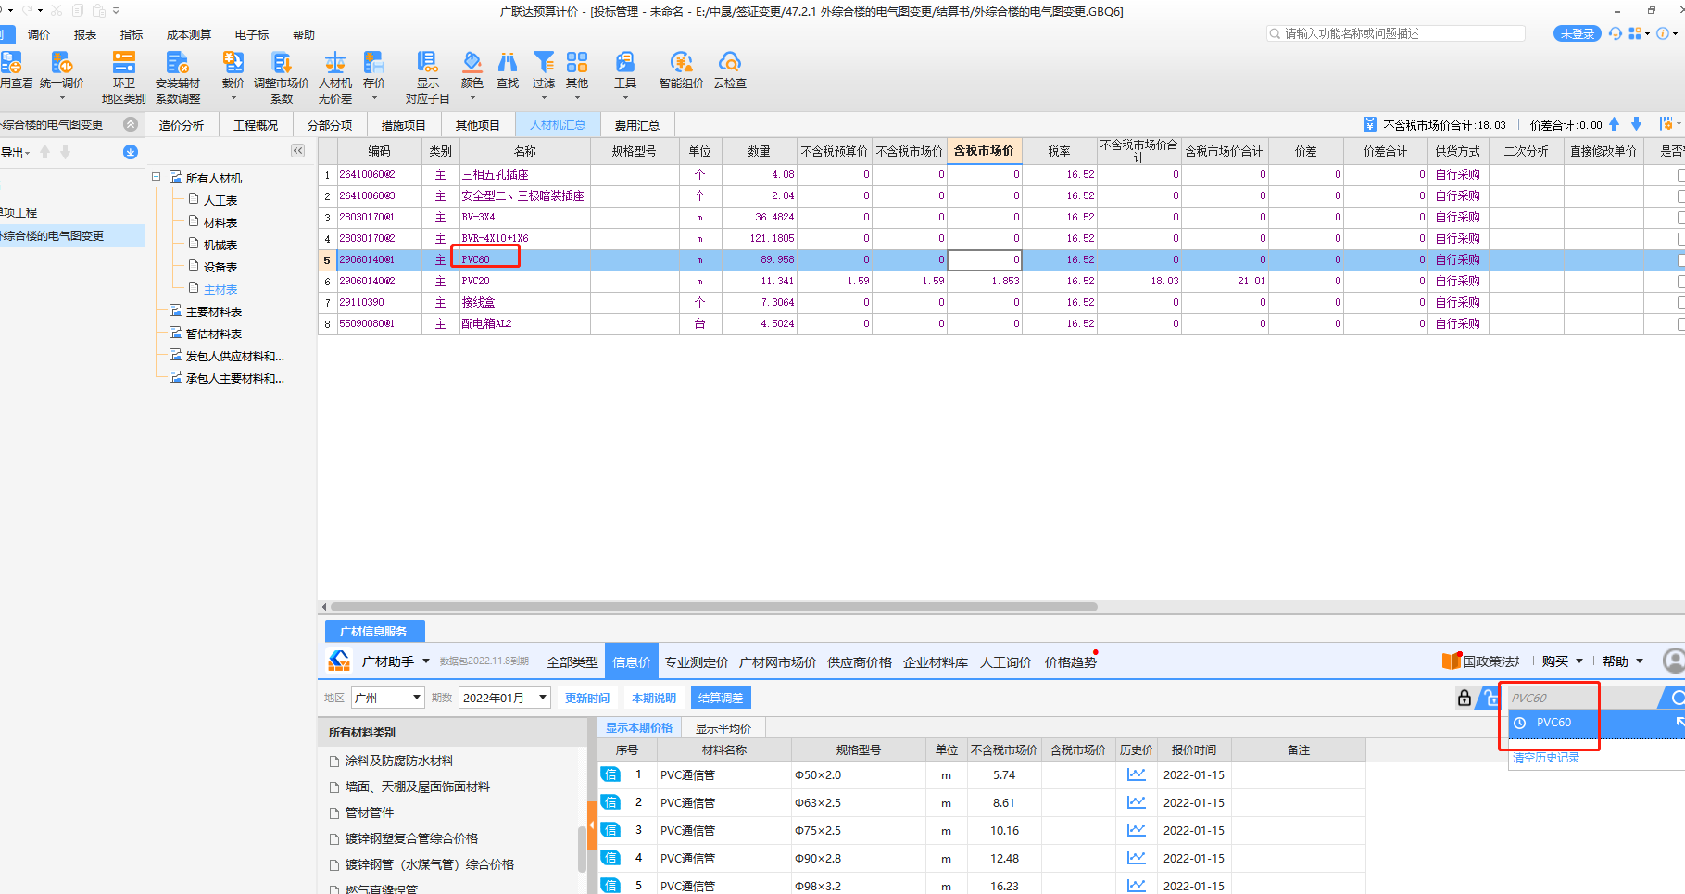Launch 智能组价 tool
The image size is (1685, 894).
(x=682, y=72)
